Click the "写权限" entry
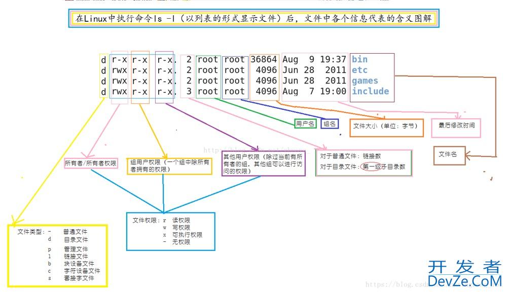Viewport: 507px width, 292px height. pos(181,228)
